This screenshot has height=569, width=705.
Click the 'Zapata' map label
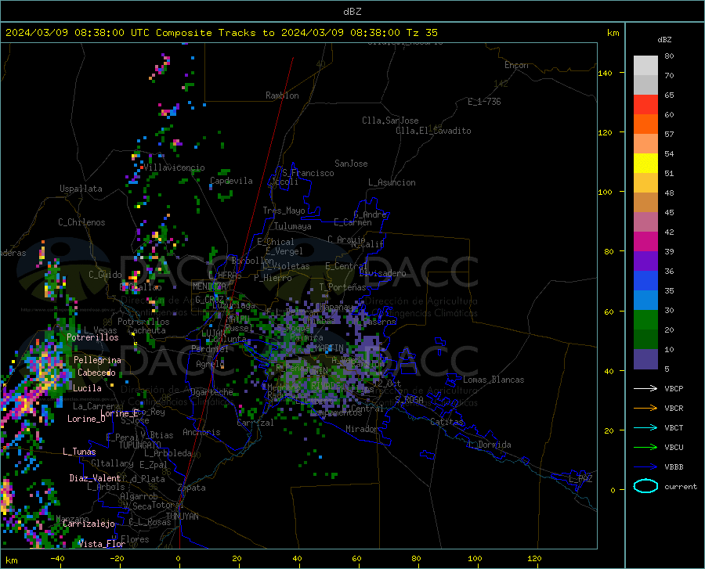(x=192, y=488)
